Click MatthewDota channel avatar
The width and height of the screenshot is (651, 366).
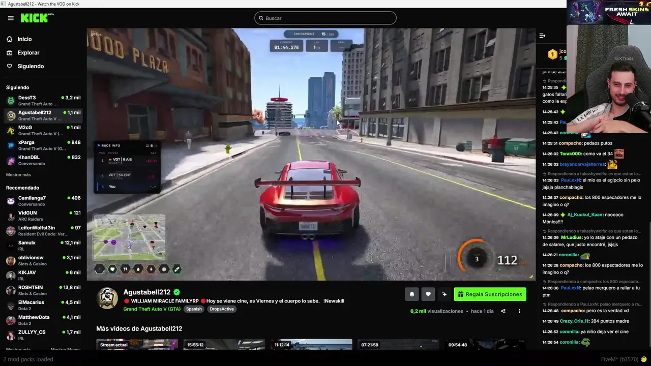tap(11, 320)
